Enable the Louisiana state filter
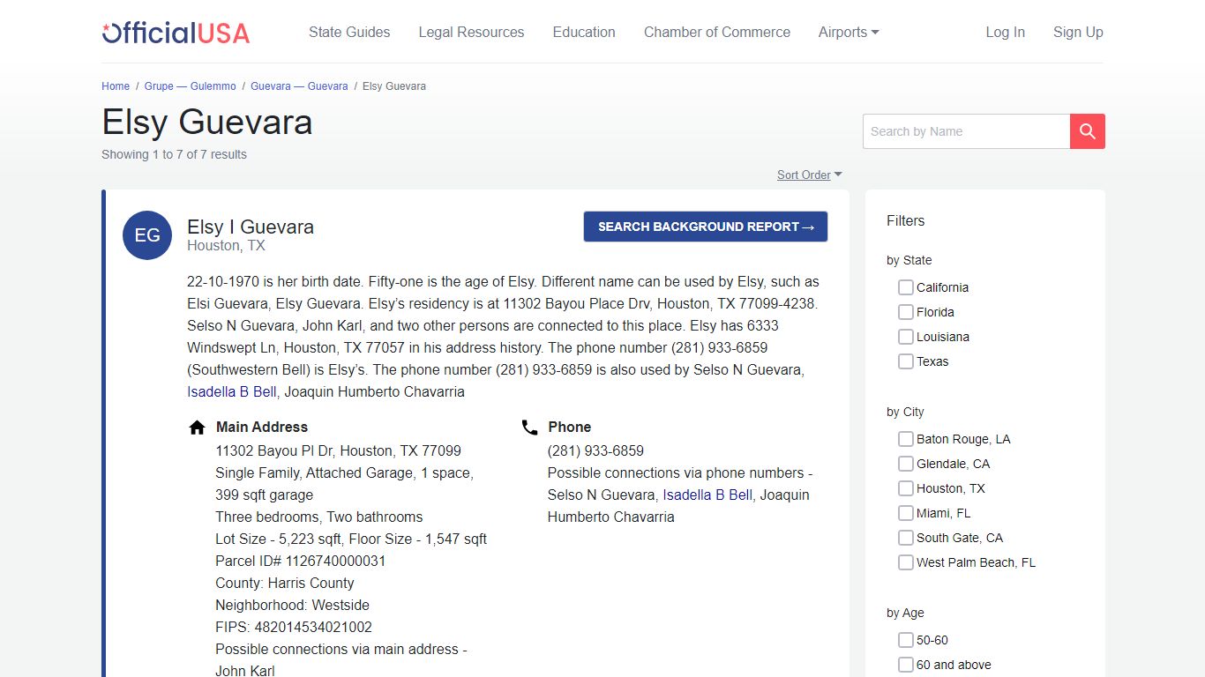This screenshot has height=677, width=1205. click(905, 337)
